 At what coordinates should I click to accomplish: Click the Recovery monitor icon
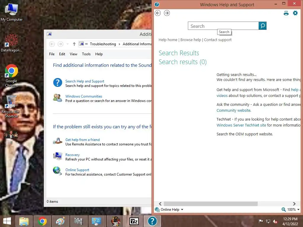tap(58, 156)
